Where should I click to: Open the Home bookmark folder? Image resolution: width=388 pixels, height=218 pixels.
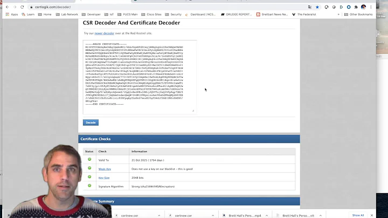point(45,15)
